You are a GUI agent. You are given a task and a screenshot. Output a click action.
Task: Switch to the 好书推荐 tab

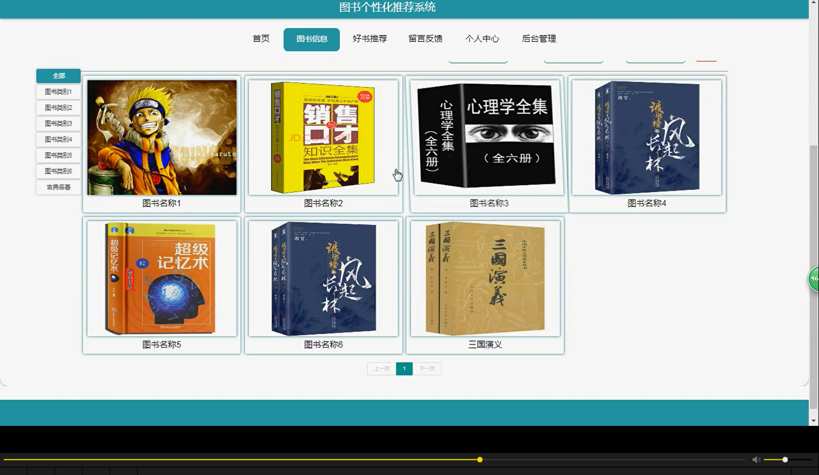coord(370,39)
